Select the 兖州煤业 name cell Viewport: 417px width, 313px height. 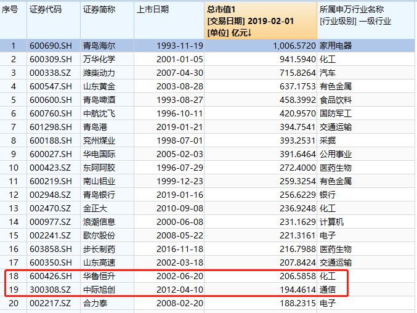tap(107, 140)
